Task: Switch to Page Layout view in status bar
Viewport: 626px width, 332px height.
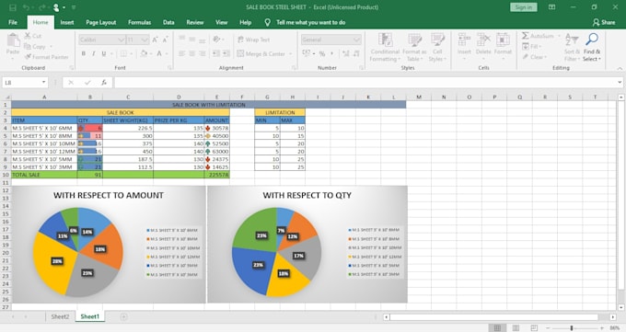Action: (516, 327)
